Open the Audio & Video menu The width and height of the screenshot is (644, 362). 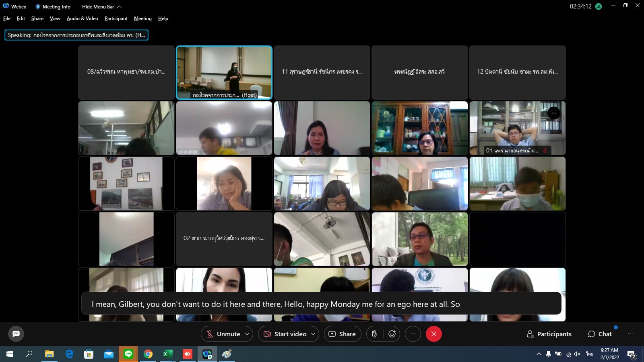[82, 19]
